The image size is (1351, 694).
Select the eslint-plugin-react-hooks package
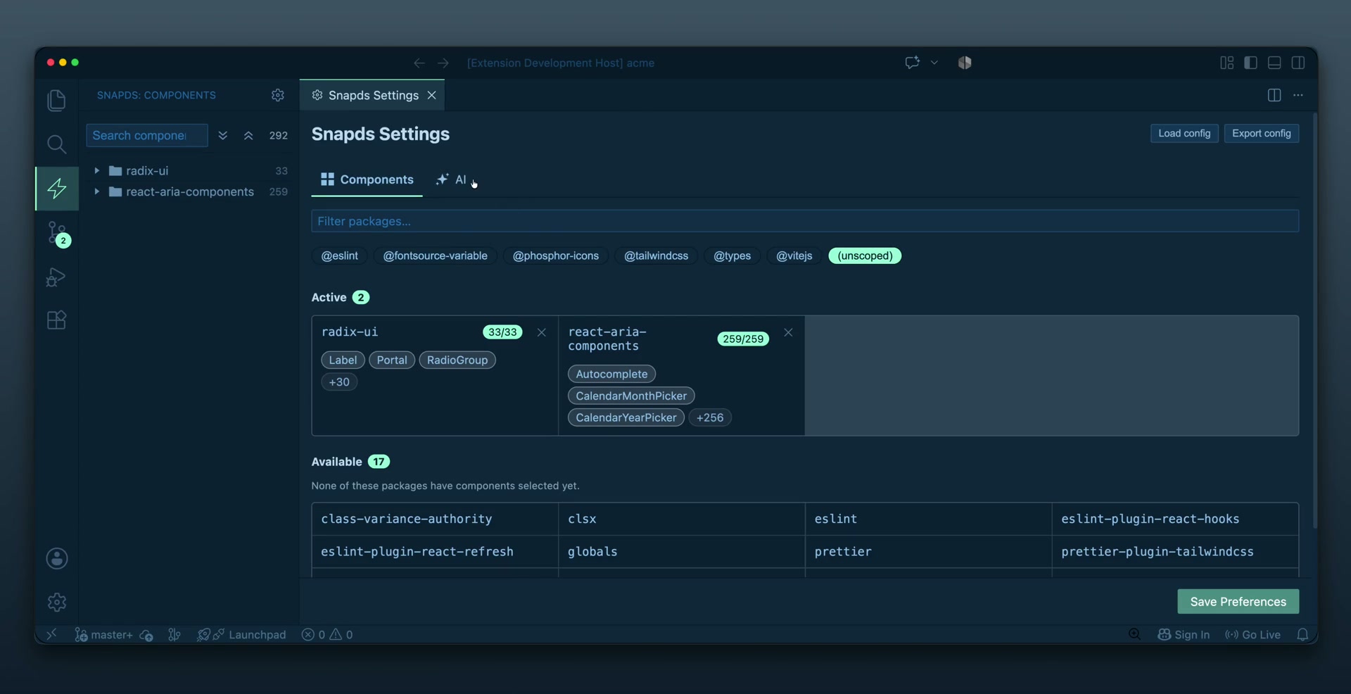click(x=1175, y=519)
